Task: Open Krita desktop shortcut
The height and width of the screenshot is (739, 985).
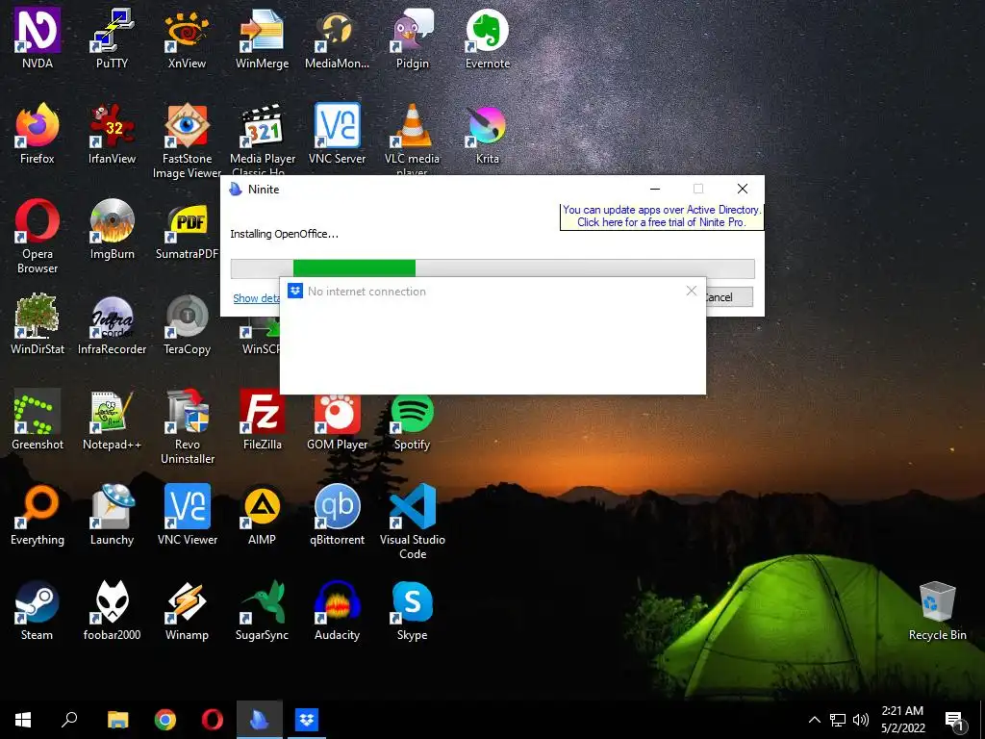Action: [x=488, y=133]
